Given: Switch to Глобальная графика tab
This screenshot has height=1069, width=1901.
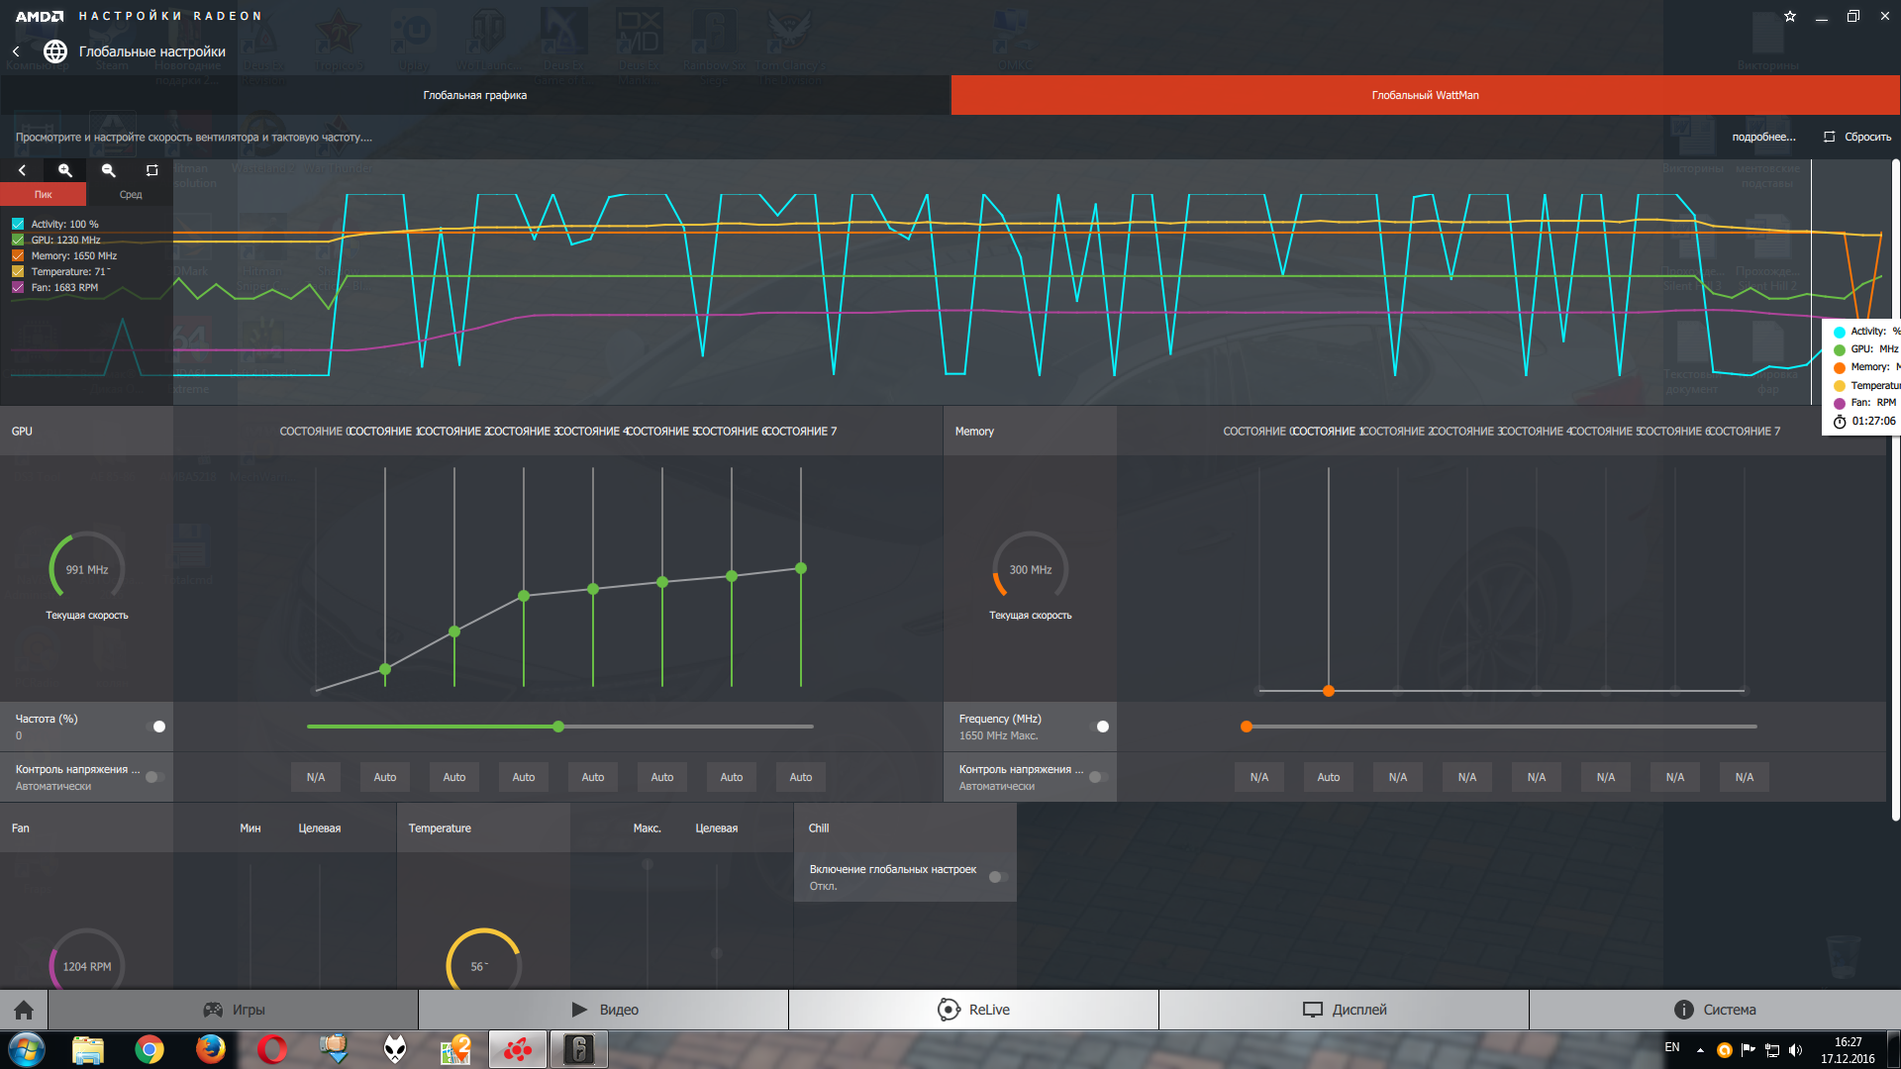Looking at the screenshot, I should point(475,95).
